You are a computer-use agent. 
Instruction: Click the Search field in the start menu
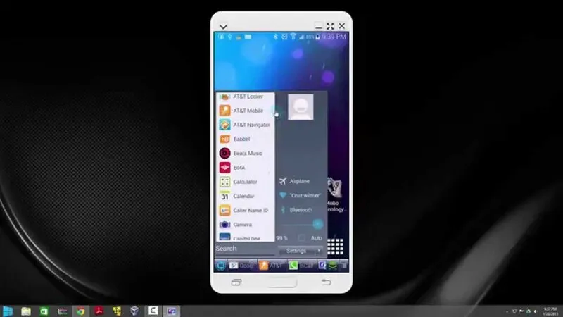click(245, 249)
